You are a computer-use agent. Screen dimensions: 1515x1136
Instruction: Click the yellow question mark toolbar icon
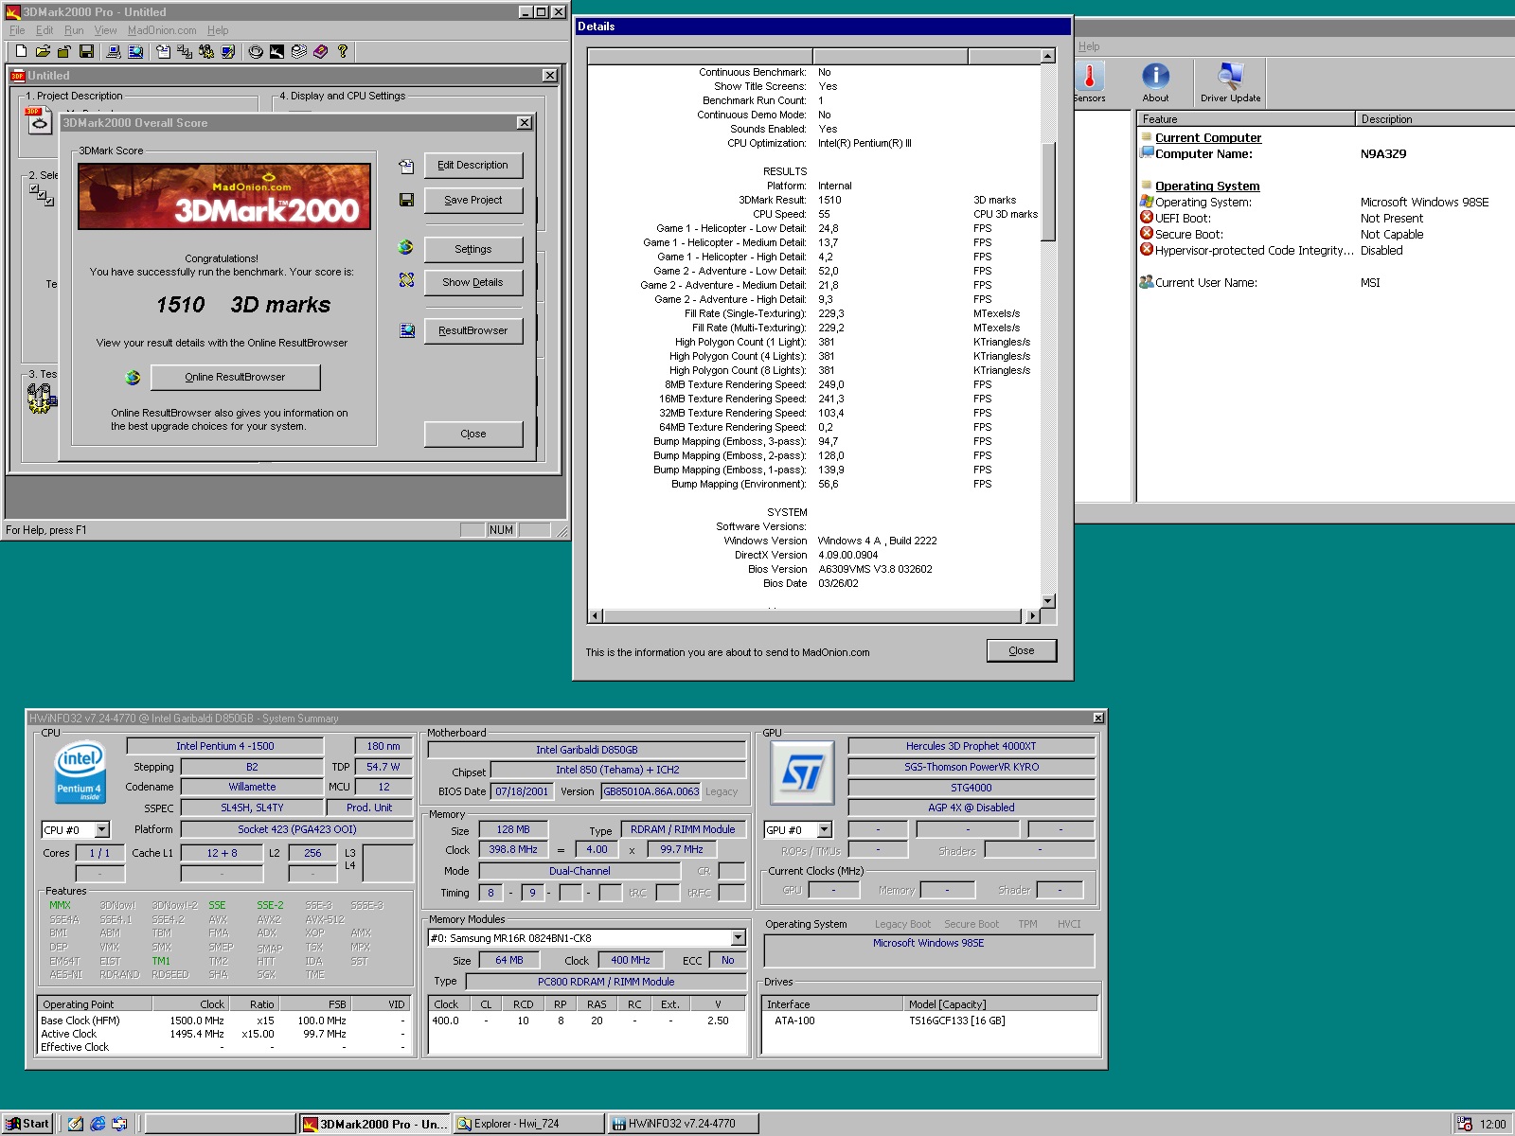click(342, 52)
